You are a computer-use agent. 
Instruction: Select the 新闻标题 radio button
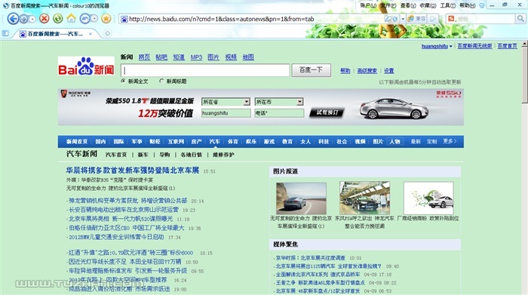tap(161, 81)
